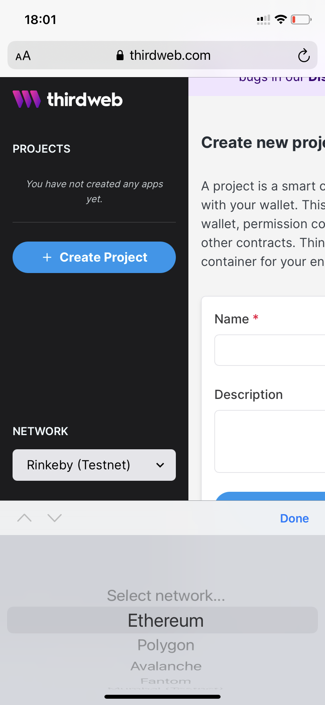Screen dimensions: 325x705
Task: Open the Rinkeby (Testnet) network dropdown
Action: coord(94,465)
